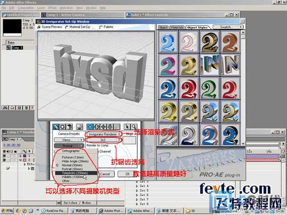Click layer 1 purple label color swatch
287x215 pixels.
point(25,156)
